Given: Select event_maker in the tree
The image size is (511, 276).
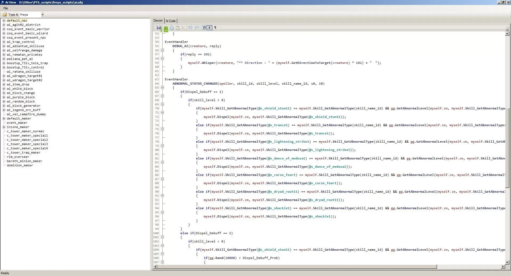Looking at the screenshot, I should (17, 123).
